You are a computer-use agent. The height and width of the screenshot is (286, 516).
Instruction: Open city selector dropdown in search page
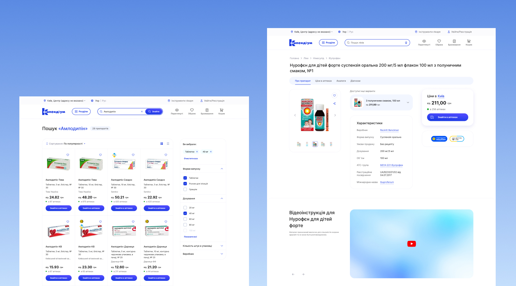pos(64,101)
